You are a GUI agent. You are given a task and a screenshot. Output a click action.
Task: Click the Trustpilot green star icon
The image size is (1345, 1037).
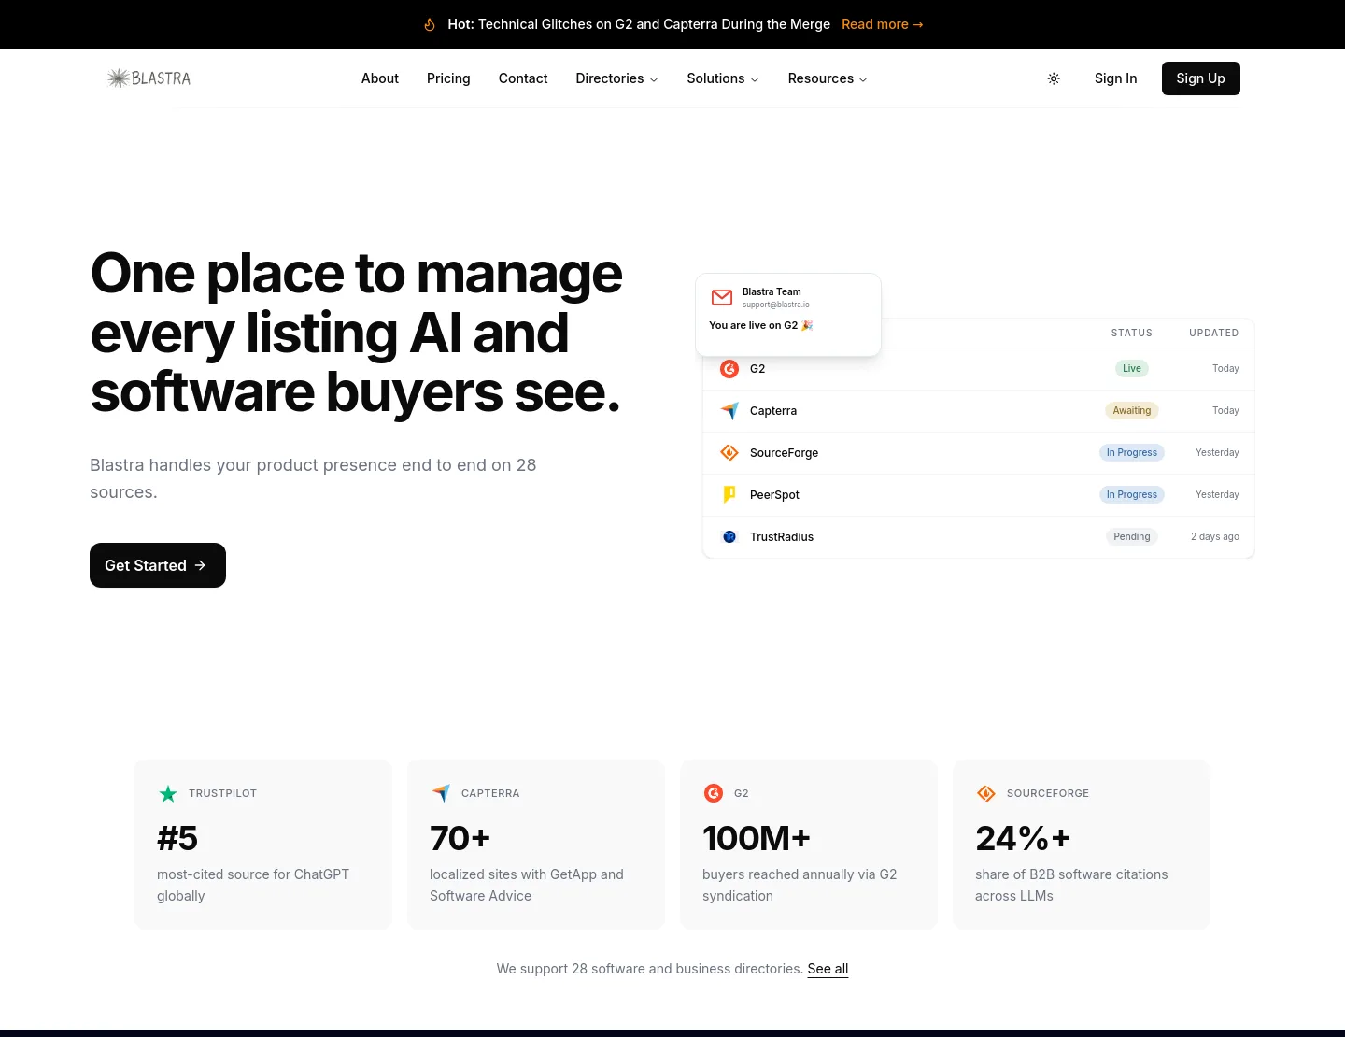[168, 794]
